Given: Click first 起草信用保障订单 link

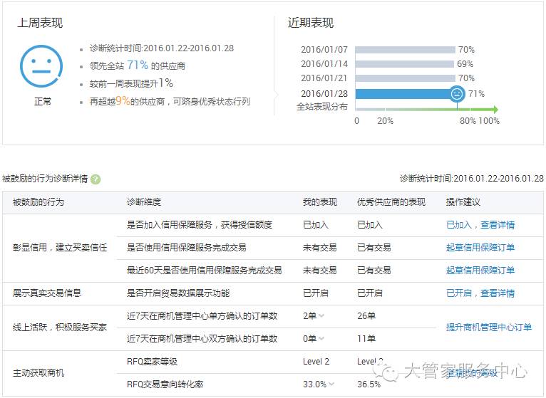Looking at the screenshot, I should click(480, 248).
